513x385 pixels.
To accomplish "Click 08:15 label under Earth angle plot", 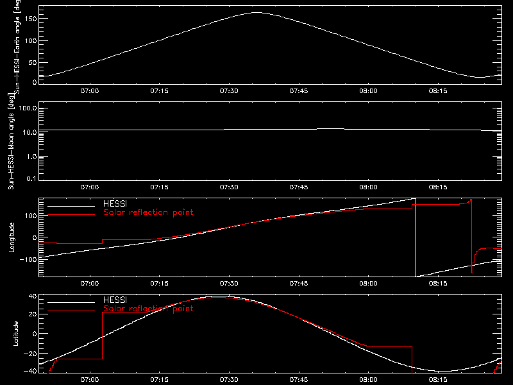I will [x=438, y=90].
